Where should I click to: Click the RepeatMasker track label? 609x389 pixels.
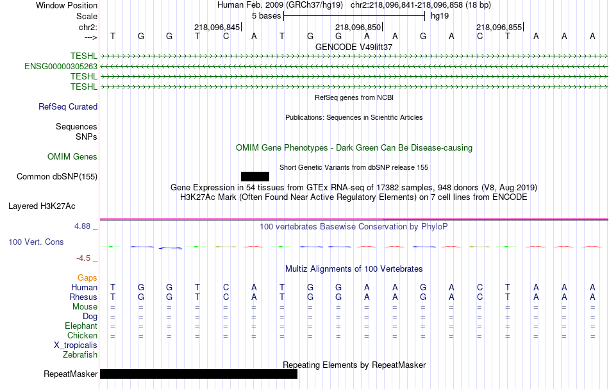click(x=71, y=374)
